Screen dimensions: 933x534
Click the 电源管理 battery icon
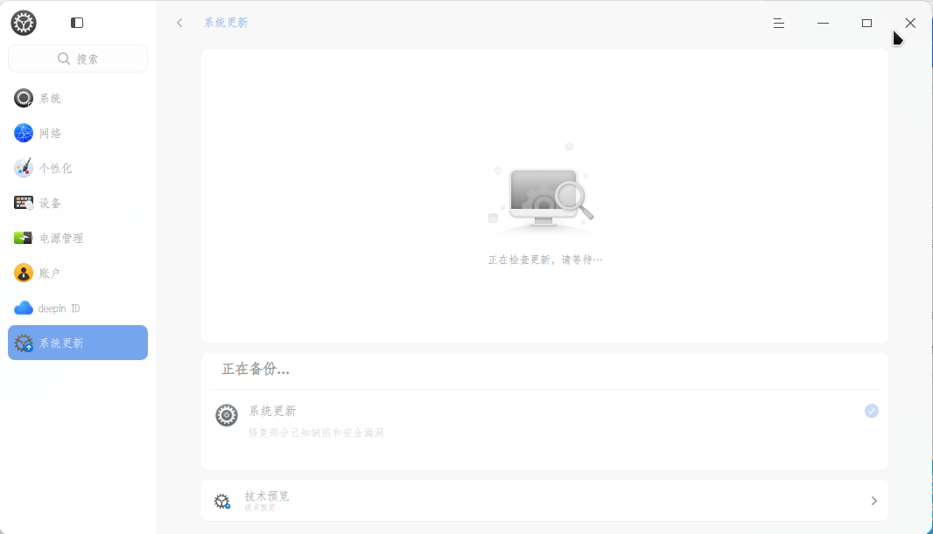24,239
